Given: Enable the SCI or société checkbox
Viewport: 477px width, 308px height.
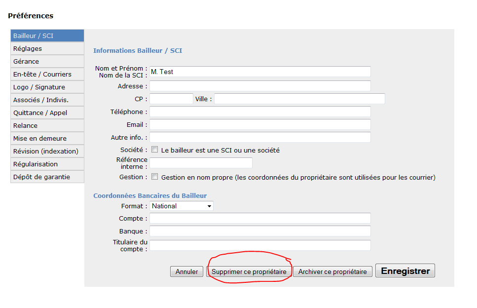Looking at the screenshot, I should 155,150.
